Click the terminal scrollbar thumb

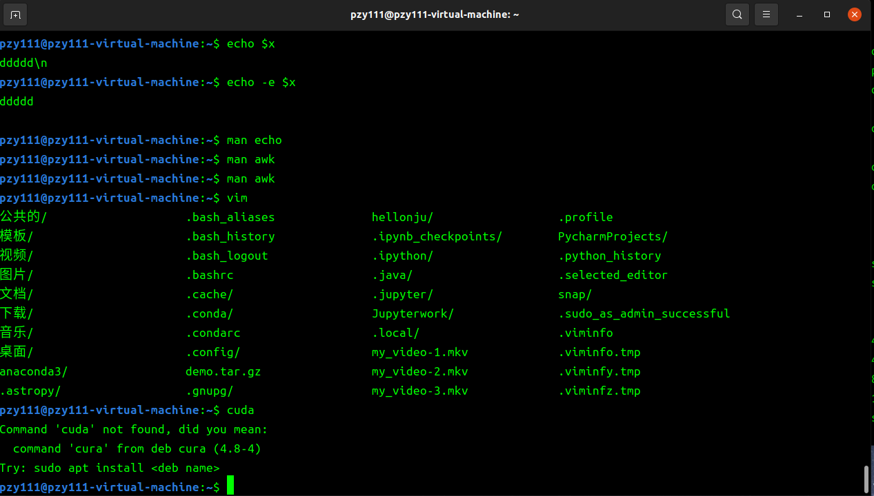866,479
